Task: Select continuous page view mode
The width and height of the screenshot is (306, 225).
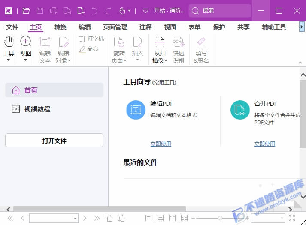Action: (x=161, y=218)
